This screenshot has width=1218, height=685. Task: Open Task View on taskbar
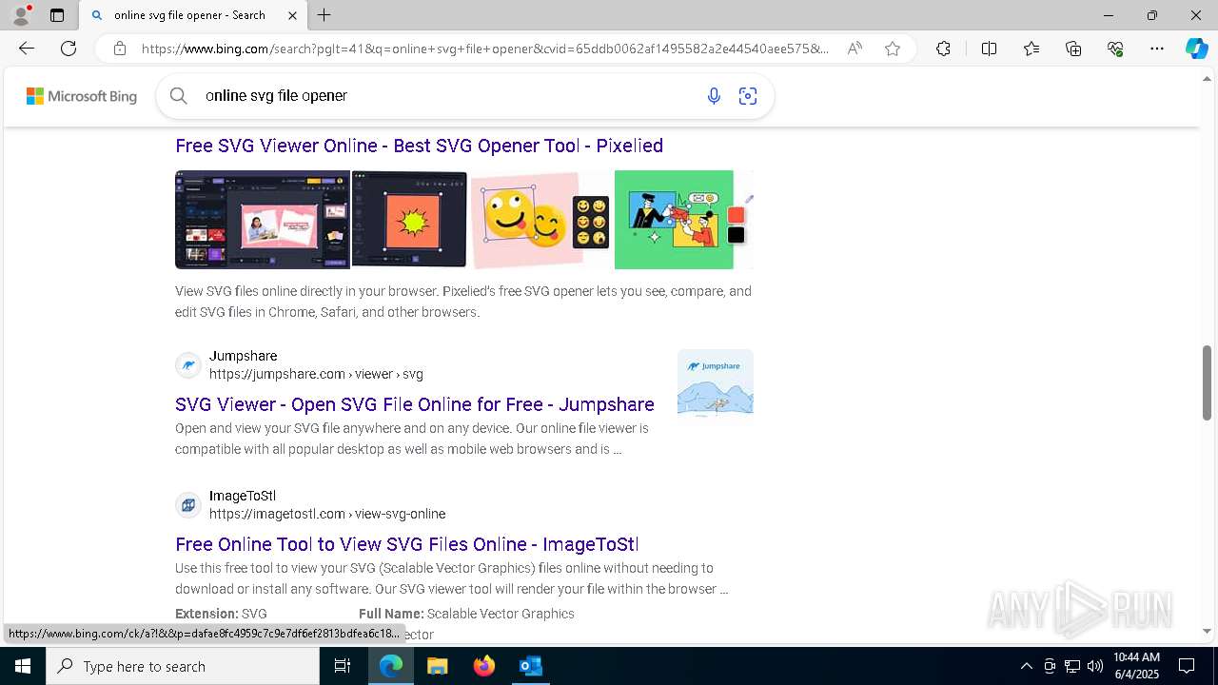(343, 666)
